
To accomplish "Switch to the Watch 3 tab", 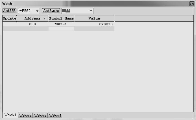I will coord(40,115).
